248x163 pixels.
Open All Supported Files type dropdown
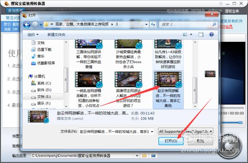(x=185, y=131)
